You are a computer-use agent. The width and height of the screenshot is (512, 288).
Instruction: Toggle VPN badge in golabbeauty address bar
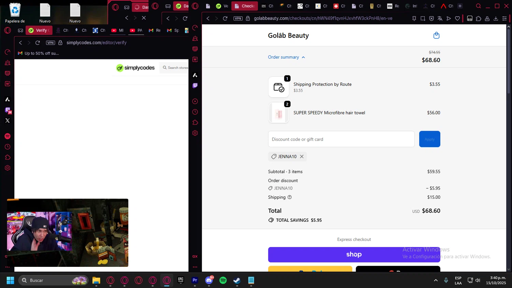click(x=238, y=18)
